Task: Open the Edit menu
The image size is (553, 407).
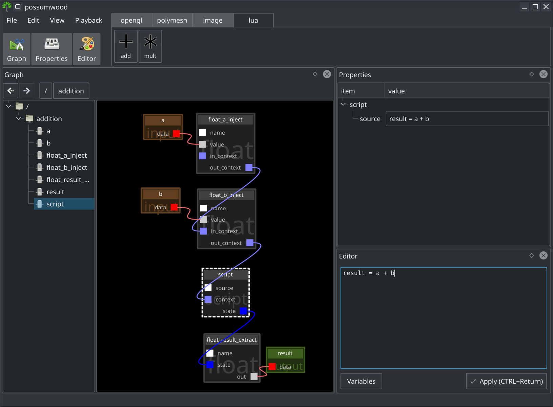Action: (x=33, y=20)
